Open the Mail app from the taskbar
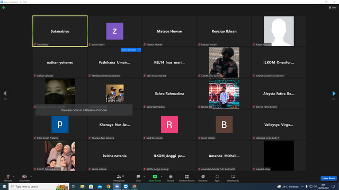Image resolution: width=339 pixels, height=190 pixels. (100, 186)
